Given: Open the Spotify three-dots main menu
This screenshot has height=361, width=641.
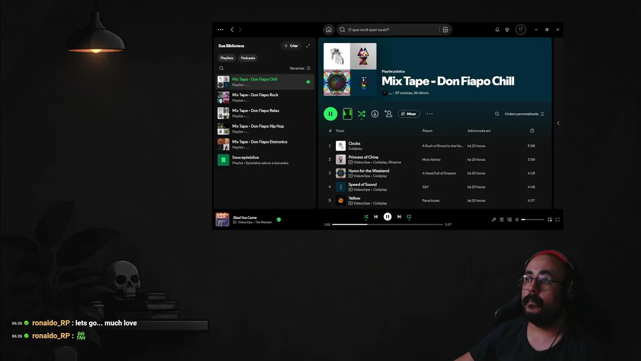Looking at the screenshot, I should 220,30.
